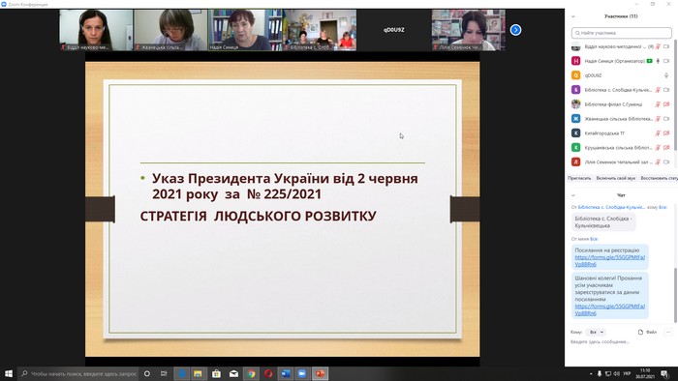Open PowerPoint from the taskbar
The image size is (678, 381).
[320, 373]
